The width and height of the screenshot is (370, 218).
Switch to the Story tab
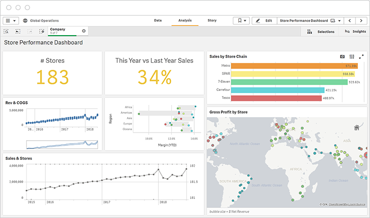pos(212,21)
